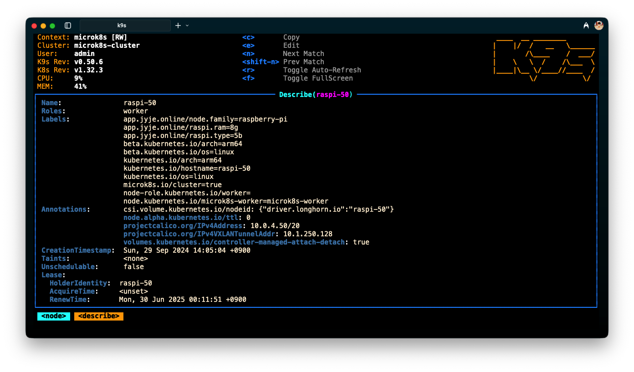Click the User: admin line
This screenshot has height=372, width=634.
(66, 54)
